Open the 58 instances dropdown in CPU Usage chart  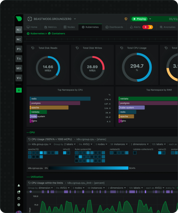coord(119,144)
